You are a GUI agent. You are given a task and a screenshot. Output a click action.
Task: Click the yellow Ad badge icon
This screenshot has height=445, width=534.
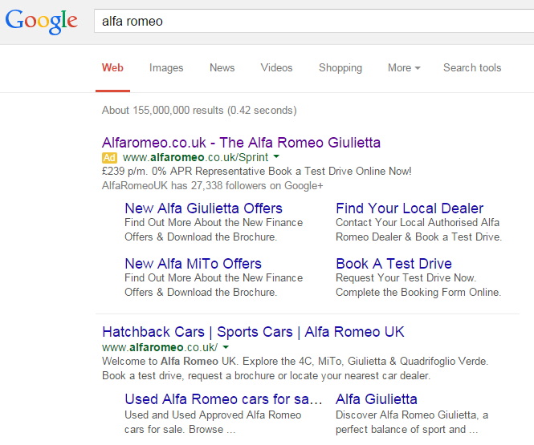click(109, 158)
